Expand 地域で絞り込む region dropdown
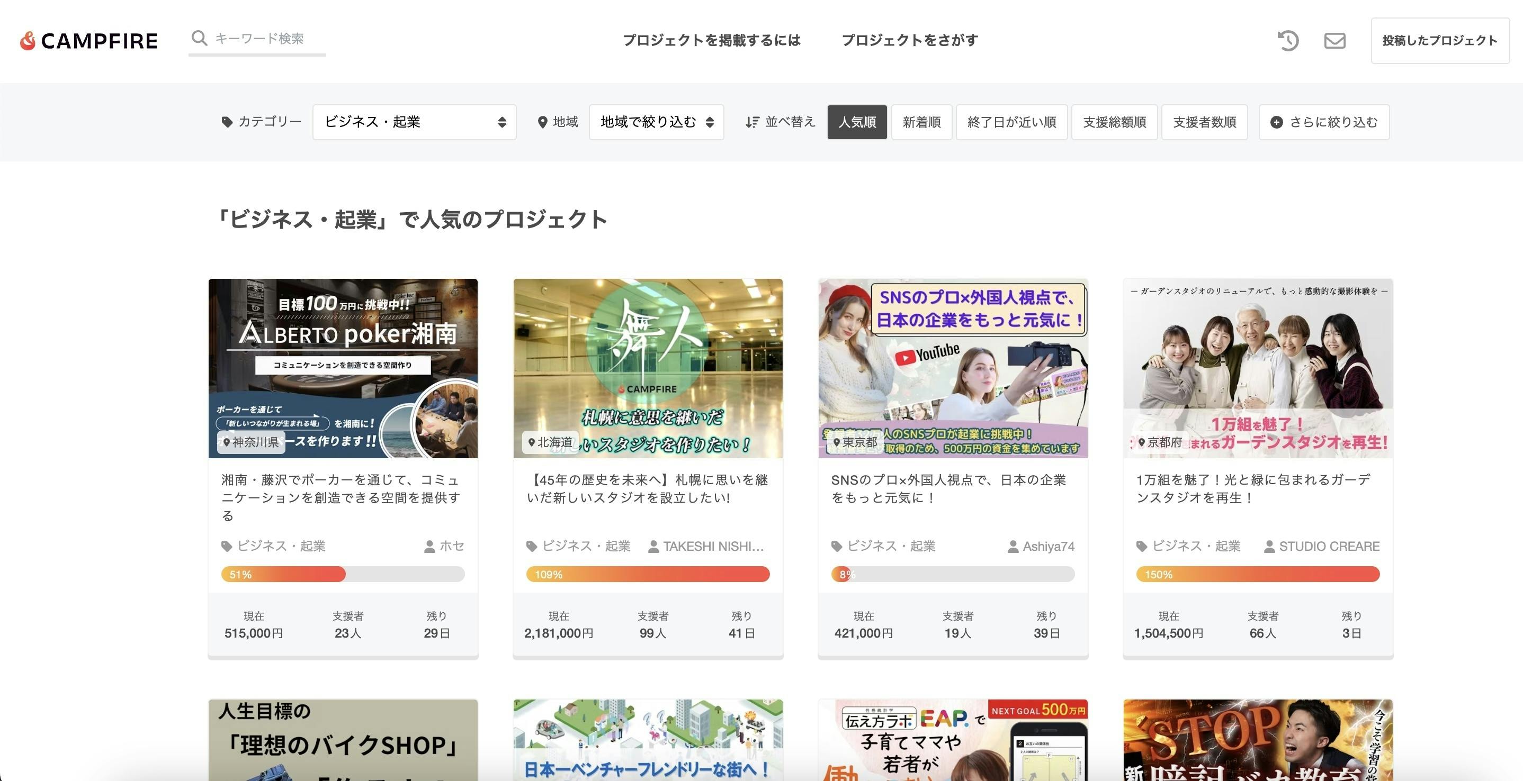 point(656,122)
